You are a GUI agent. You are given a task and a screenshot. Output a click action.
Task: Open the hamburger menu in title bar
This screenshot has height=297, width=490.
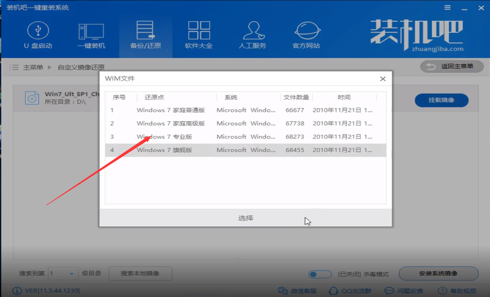tap(448, 8)
